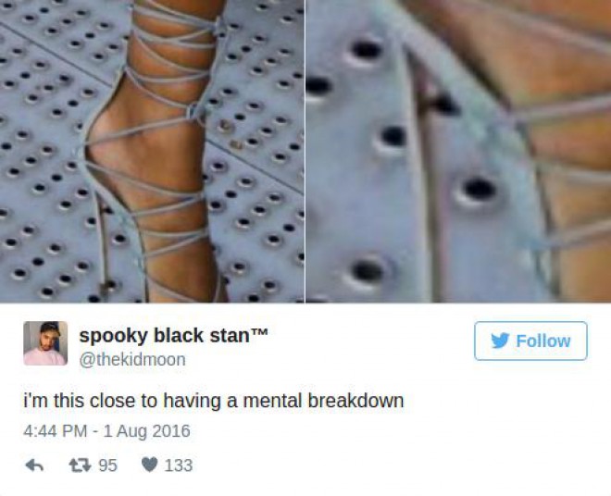The height and width of the screenshot is (496, 611).
Task: Follow @thekidmoon with the Follow button
Action: click(x=530, y=341)
